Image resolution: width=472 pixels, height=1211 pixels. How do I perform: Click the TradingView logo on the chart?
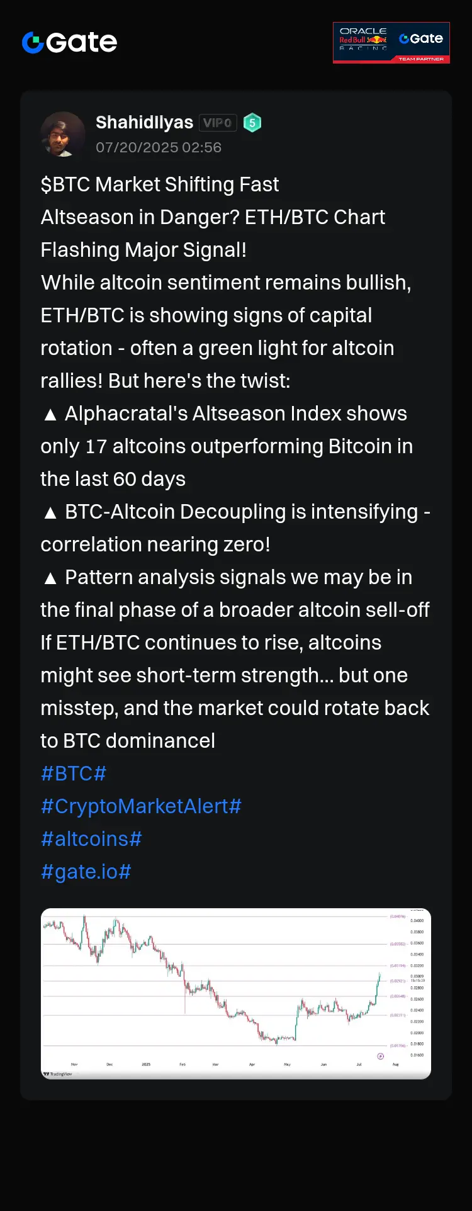(58, 1074)
